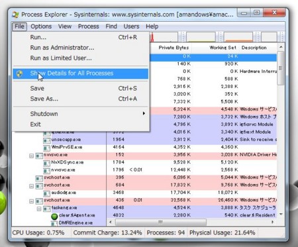This screenshot has height=247, width=298.
Task: Click the Process Explorer title bar icon
Action: click(15, 15)
